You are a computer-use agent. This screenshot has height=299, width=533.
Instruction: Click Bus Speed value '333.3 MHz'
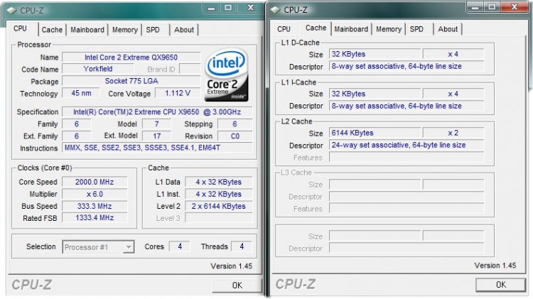(x=95, y=206)
